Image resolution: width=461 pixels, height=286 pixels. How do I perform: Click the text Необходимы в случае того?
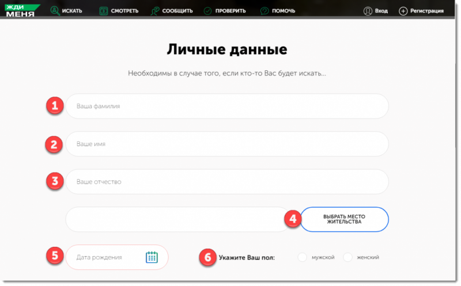174,73
